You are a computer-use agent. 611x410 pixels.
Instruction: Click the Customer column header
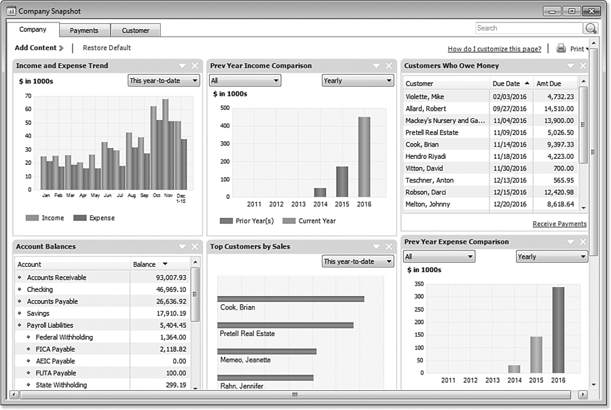[x=446, y=83]
